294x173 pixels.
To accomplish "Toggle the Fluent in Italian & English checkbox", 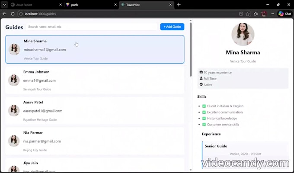I will point(204,106).
